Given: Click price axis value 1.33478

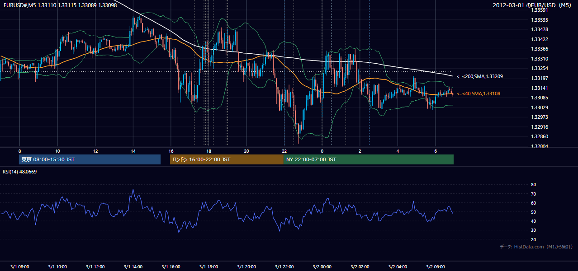Looking at the screenshot, I should 540,29.
